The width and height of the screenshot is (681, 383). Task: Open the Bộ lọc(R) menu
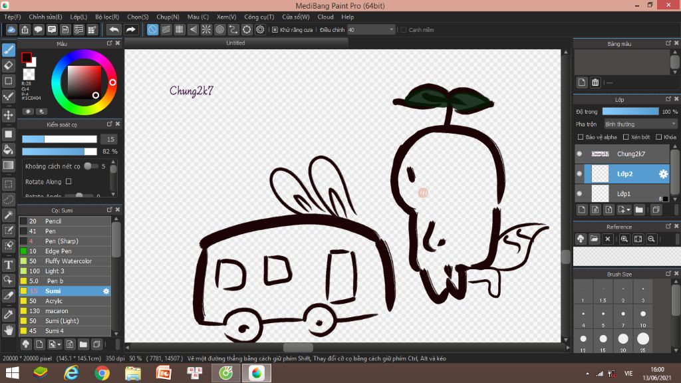(107, 17)
